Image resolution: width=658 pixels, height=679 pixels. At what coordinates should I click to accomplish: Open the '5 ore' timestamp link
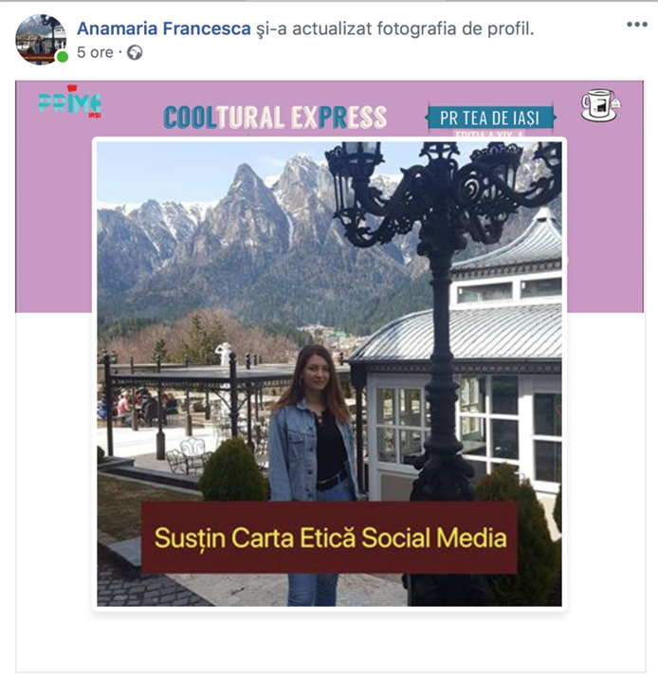point(95,52)
